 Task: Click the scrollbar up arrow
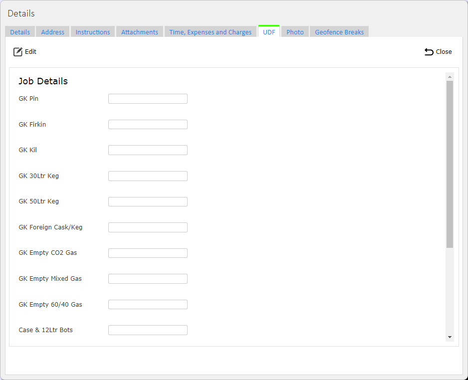(x=450, y=77)
